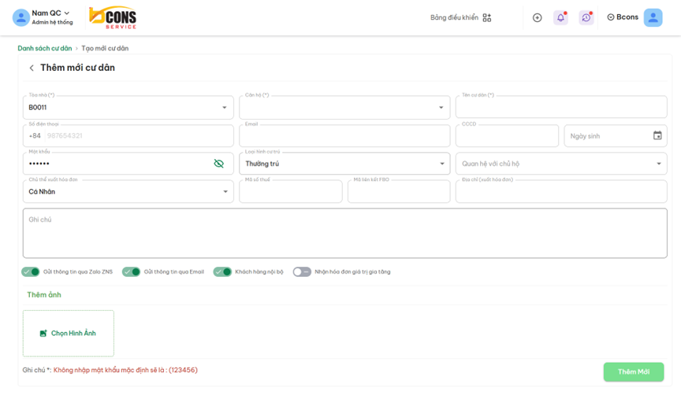Click Chọn Hình Ảnh to upload image
The width and height of the screenshot is (681, 395).
pos(69,334)
